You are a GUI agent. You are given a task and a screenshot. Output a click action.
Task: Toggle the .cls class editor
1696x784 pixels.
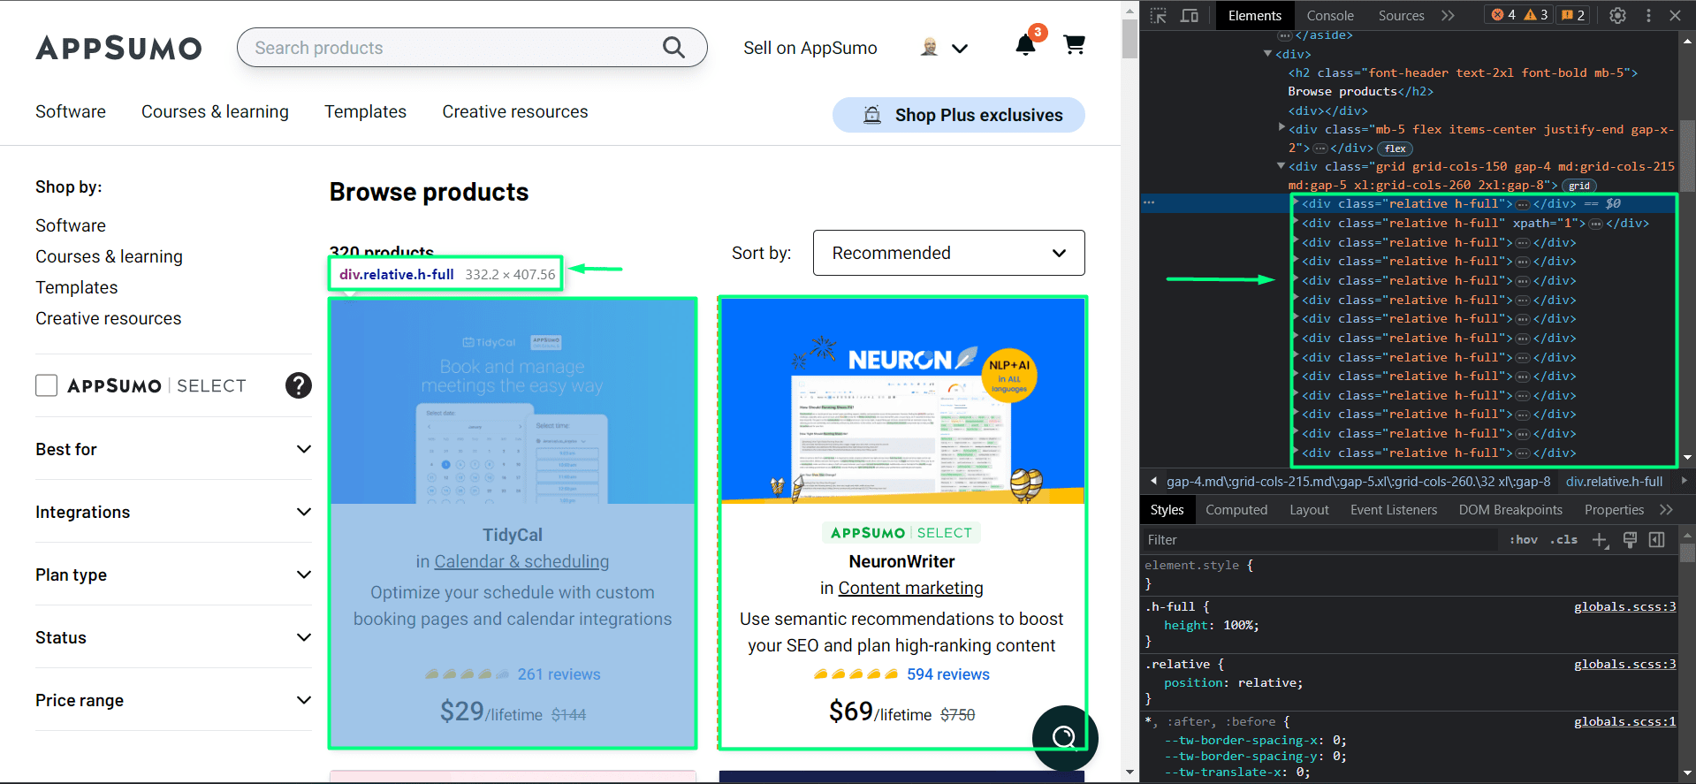(x=1564, y=540)
